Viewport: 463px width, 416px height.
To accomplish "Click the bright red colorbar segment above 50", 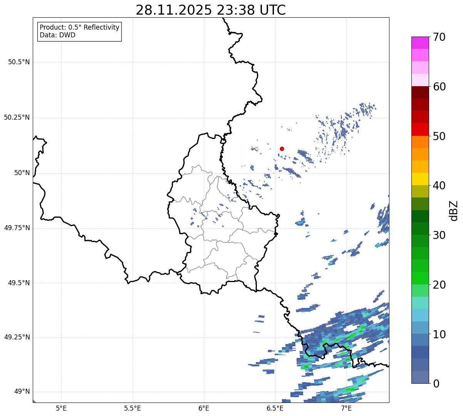I will [420, 130].
